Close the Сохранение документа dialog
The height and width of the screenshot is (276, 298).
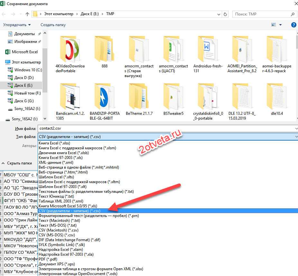click(296, 4)
